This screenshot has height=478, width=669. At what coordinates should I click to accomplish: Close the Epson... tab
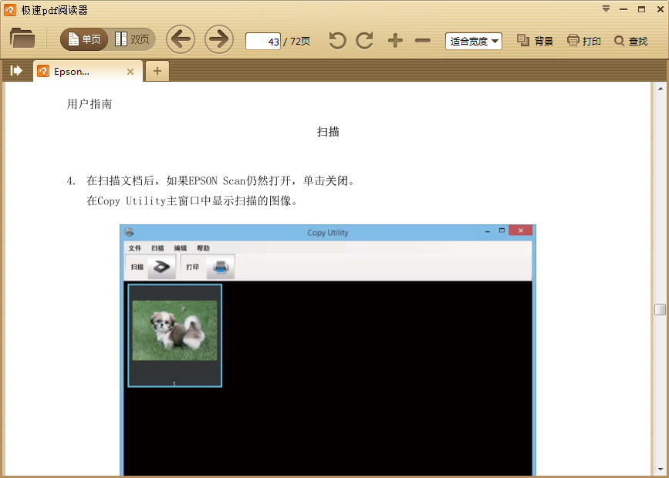(x=130, y=72)
